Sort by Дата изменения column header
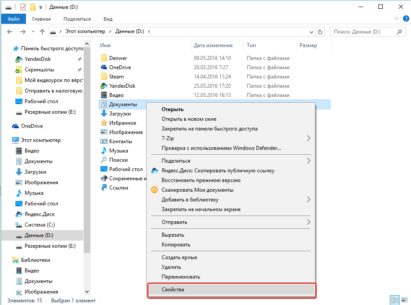This screenshot has width=411, height=305. point(213,45)
